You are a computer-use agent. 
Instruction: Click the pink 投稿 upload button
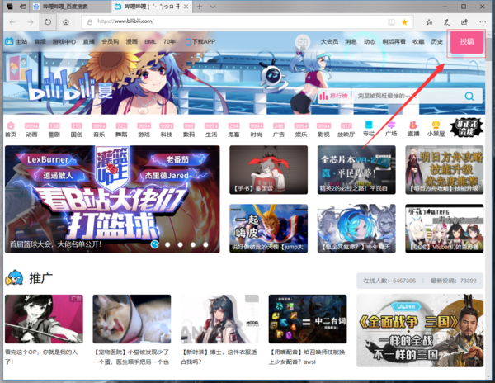(x=467, y=42)
